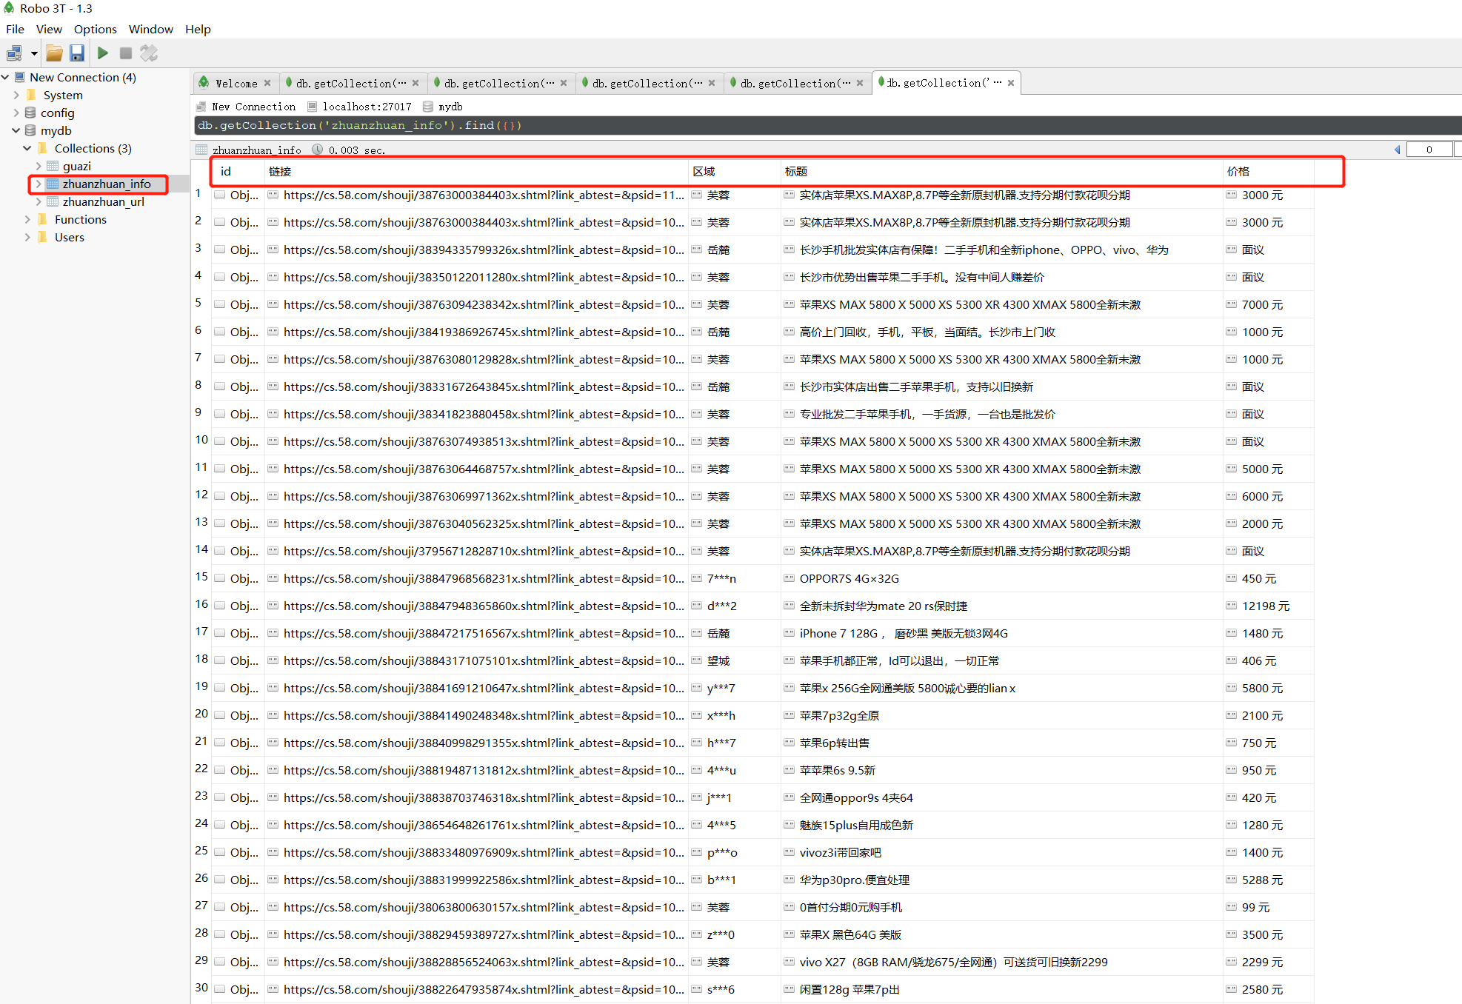Expand the config database node
This screenshot has width=1462, height=1004.
click(16, 113)
